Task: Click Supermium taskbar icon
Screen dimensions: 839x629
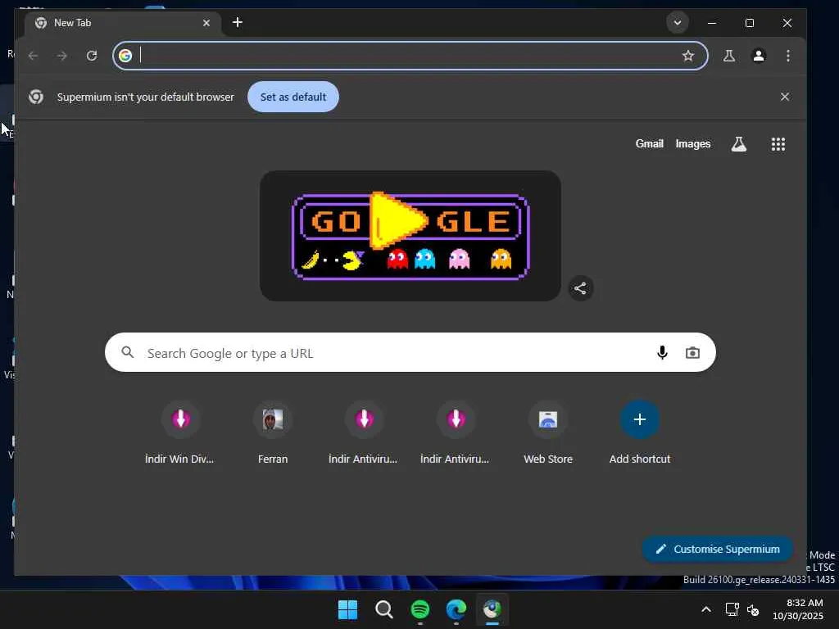Action: (x=492, y=609)
